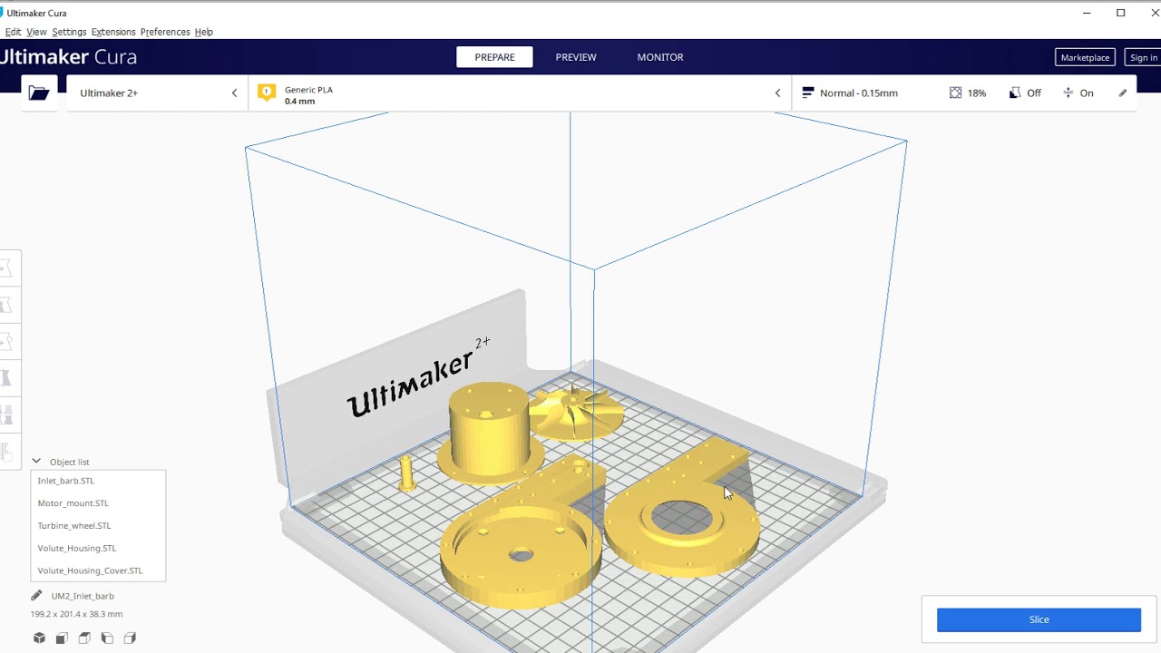Open the Settings menu

(69, 32)
